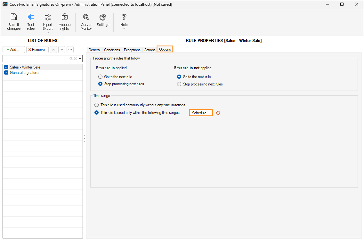Choose rule used only within time ranges

pyautogui.click(x=97, y=113)
